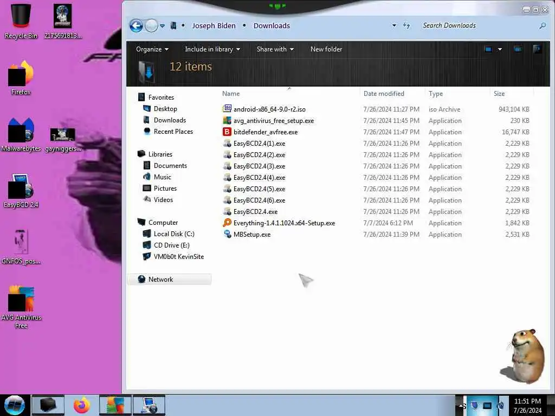Click the Back navigation arrow
555x416 pixels.
coord(136,25)
